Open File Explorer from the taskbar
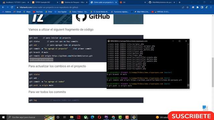Viewport: 214px width, 120px height. [x=72, y=117]
